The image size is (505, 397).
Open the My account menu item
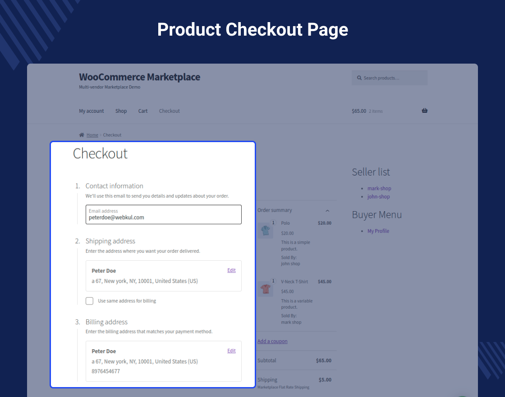tap(91, 111)
